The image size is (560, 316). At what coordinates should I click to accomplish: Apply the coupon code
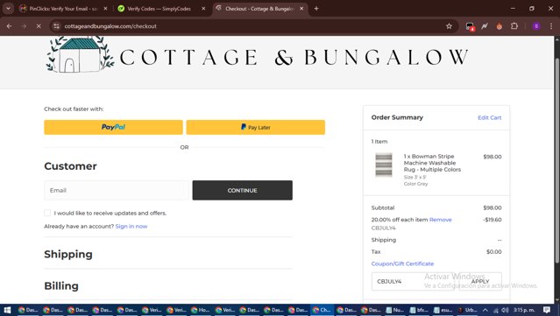click(480, 281)
